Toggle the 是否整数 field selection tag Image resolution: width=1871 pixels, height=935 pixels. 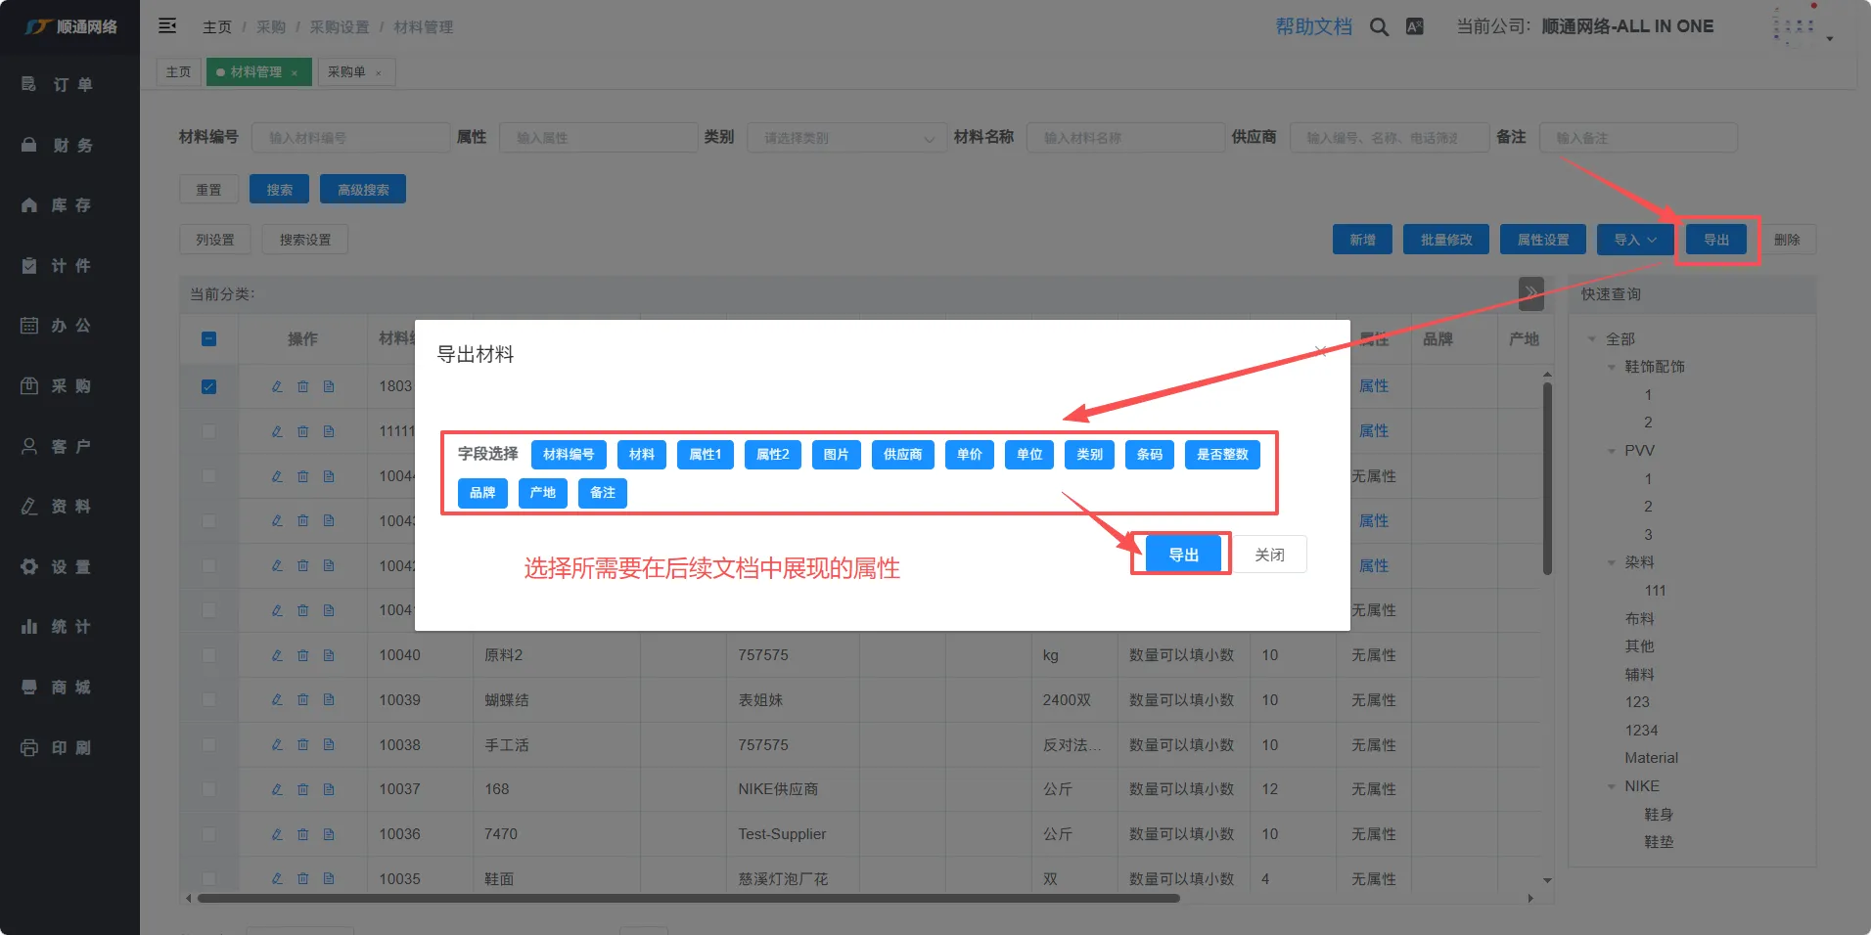1222,455
